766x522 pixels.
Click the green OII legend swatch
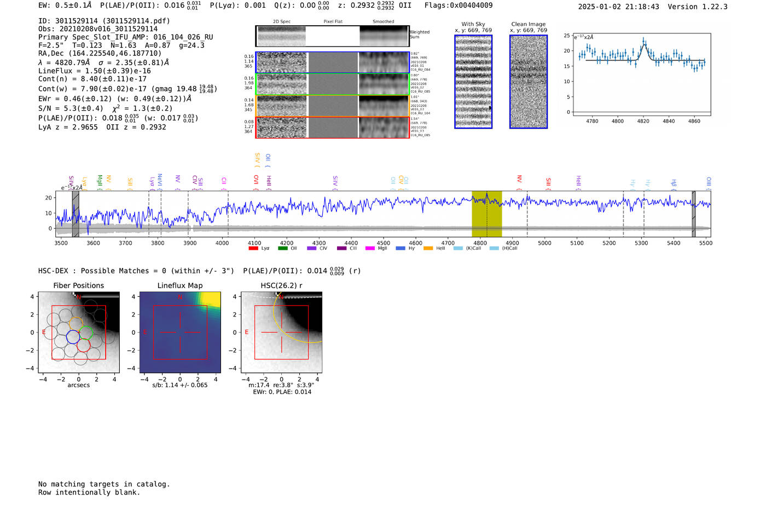[282, 249]
